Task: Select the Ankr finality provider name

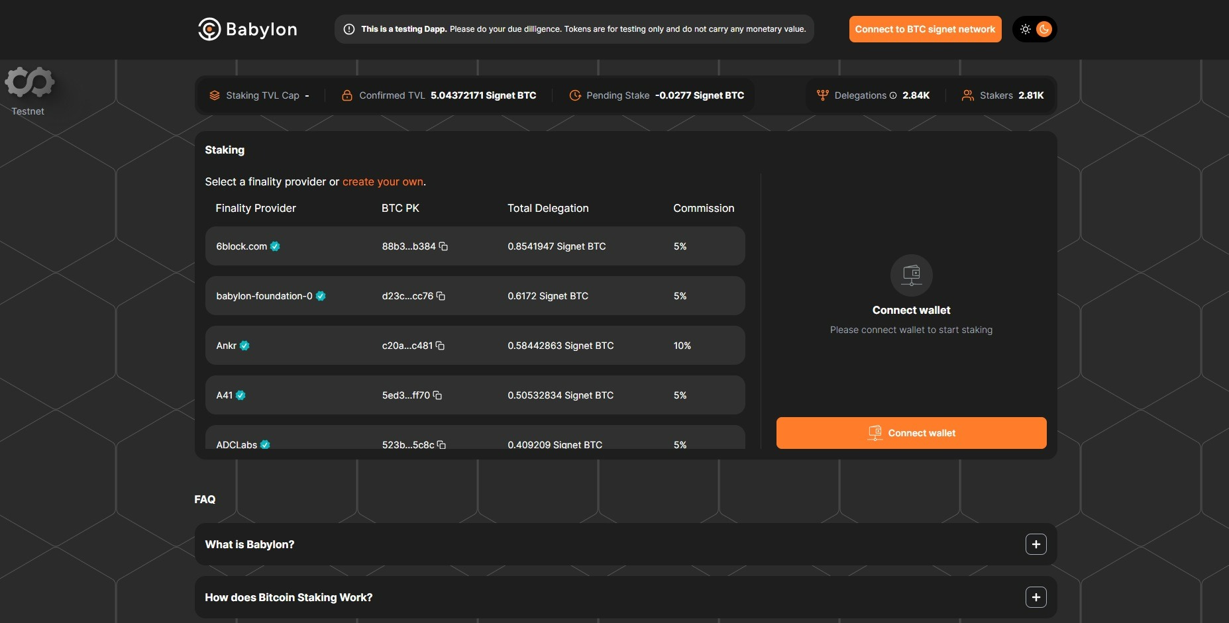Action: tap(227, 346)
